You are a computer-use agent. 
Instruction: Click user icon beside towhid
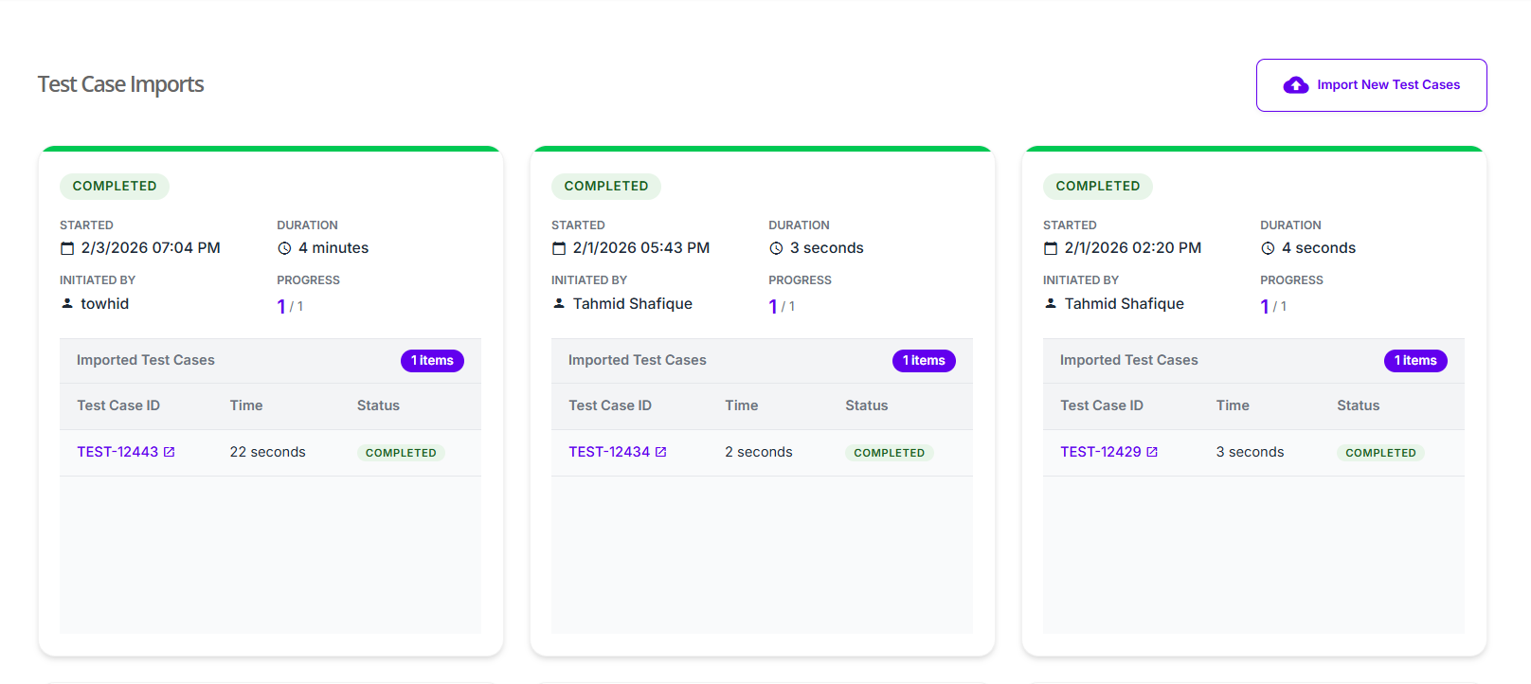click(67, 303)
